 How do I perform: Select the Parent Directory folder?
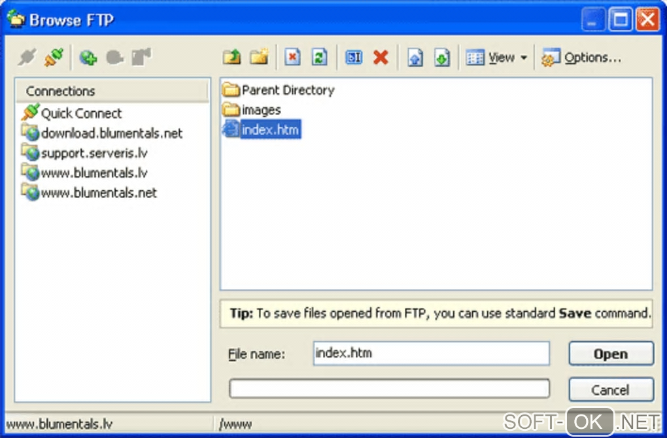click(279, 90)
